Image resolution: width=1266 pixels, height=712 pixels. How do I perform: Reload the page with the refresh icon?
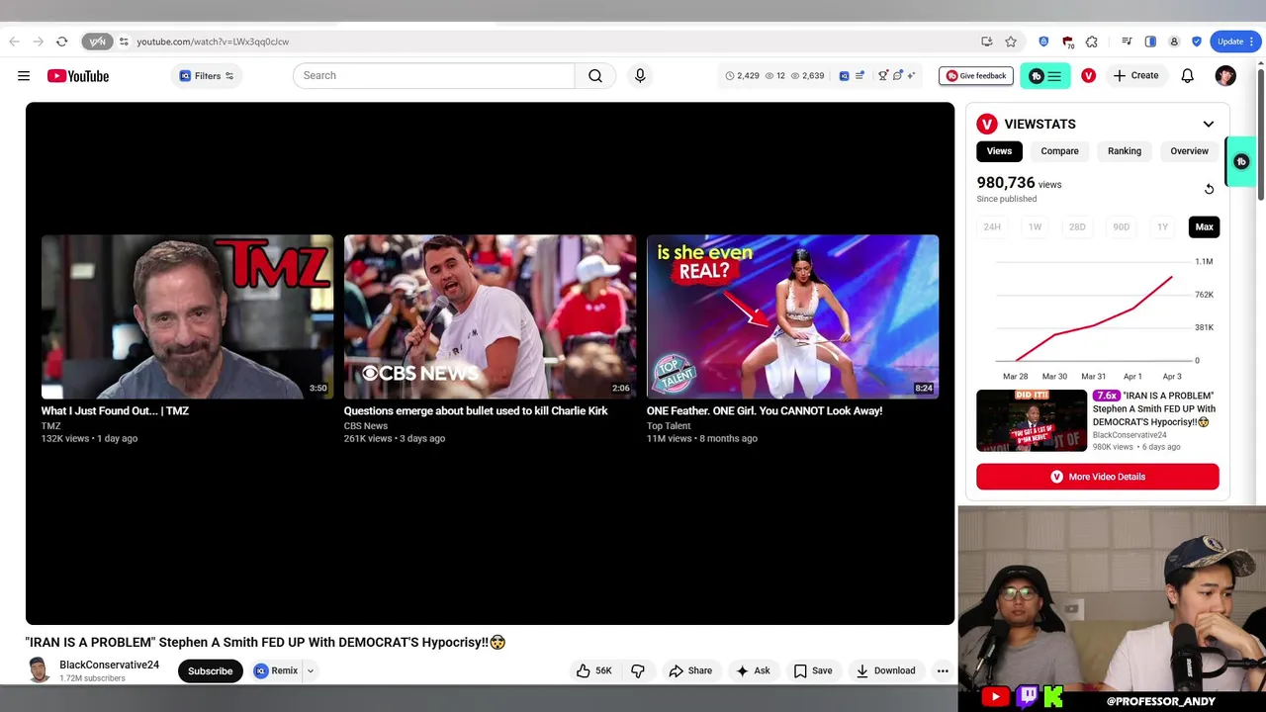(x=61, y=42)
